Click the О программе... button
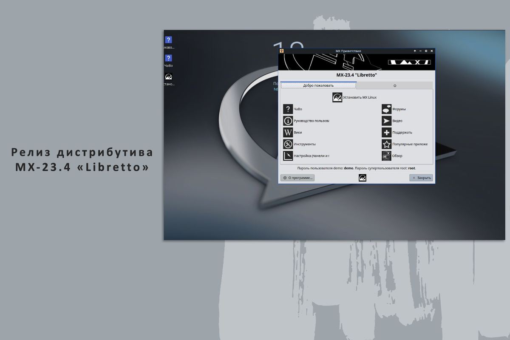510x340 pixels. (297, 178)
